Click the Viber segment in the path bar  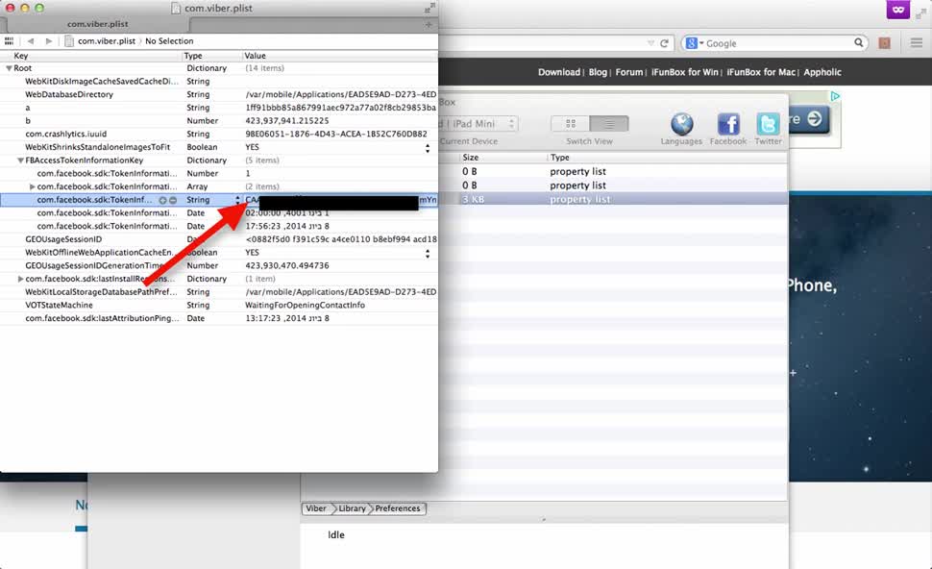(x=315, y=509)
